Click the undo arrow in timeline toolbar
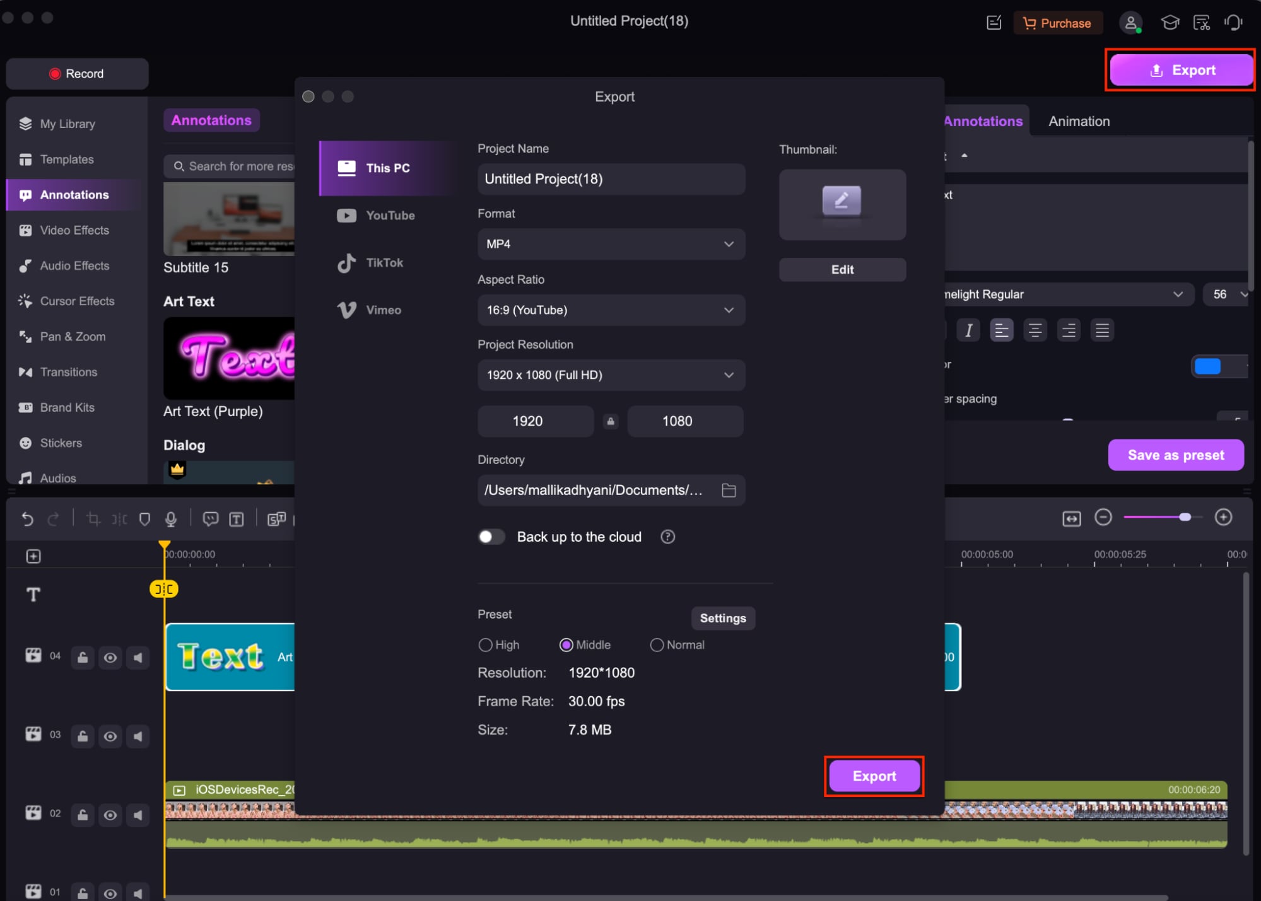 click(x=27, y=518)
